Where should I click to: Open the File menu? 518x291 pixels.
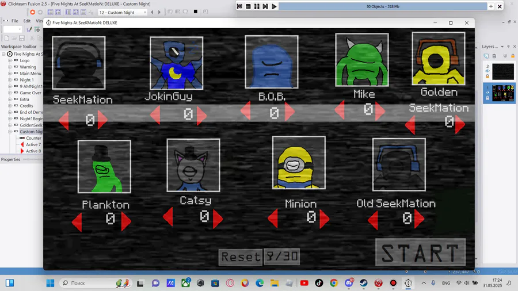click(15, 21)
